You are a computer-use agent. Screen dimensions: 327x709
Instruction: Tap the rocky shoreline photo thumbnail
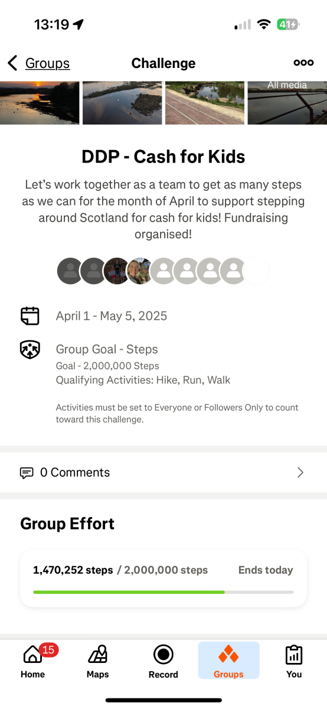tap(122, 103)
